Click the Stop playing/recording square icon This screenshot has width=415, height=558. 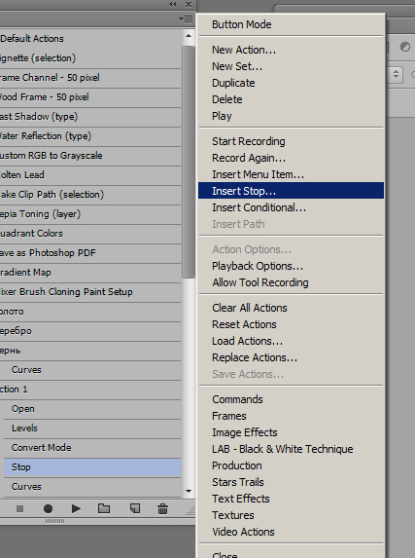19,509
